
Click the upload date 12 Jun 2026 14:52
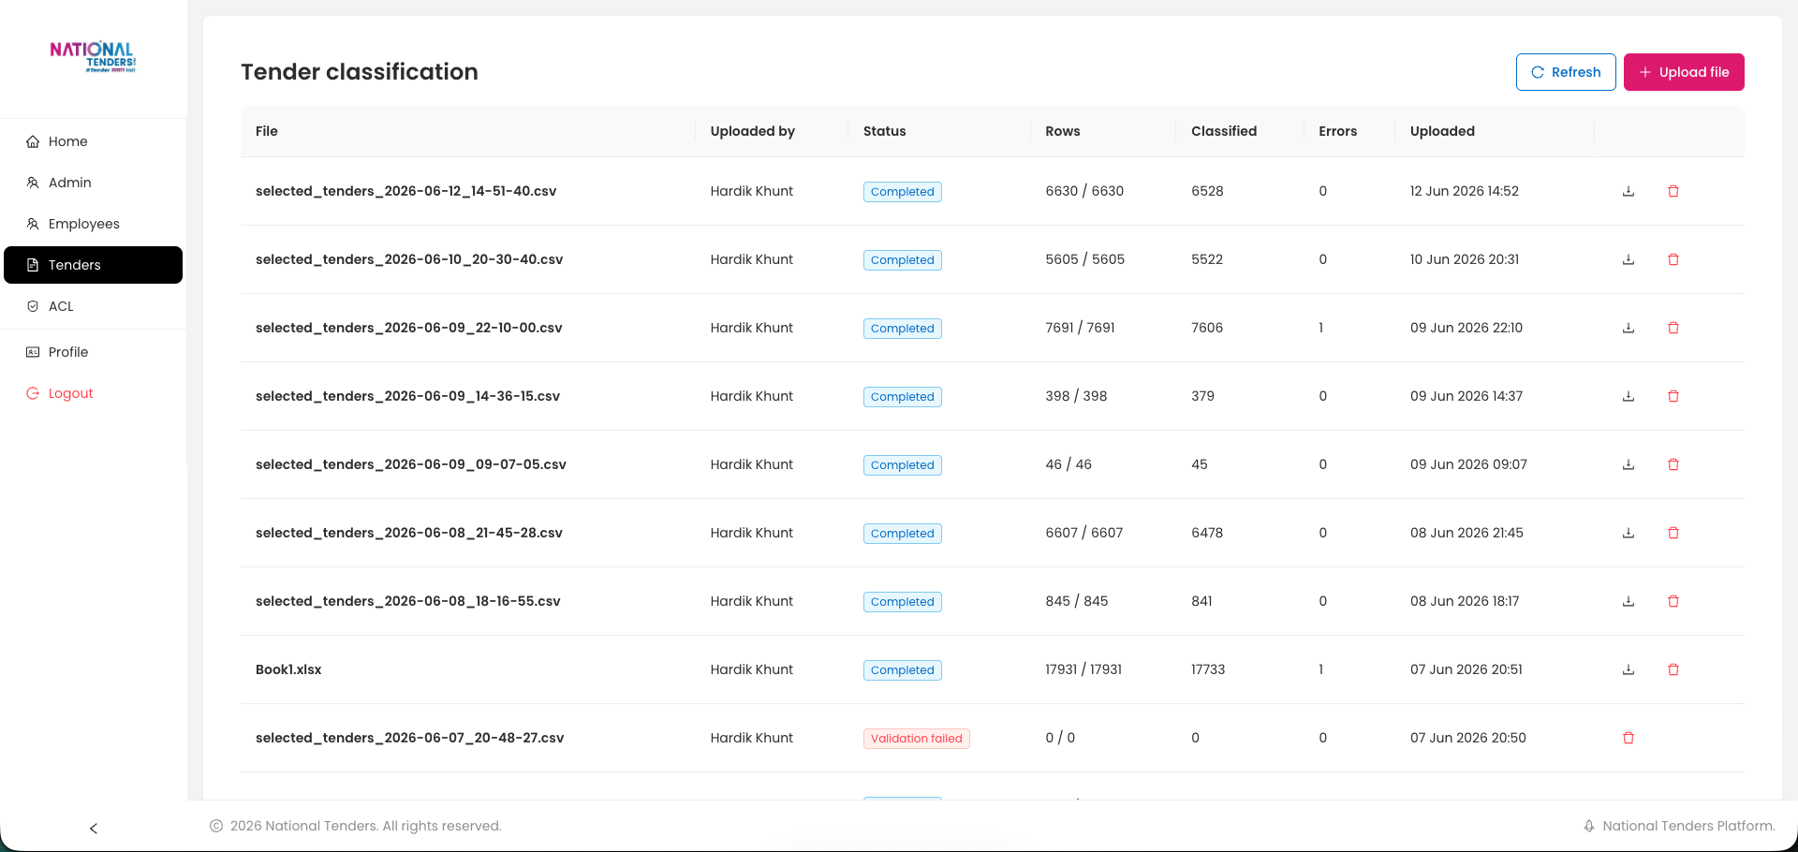1465,191
